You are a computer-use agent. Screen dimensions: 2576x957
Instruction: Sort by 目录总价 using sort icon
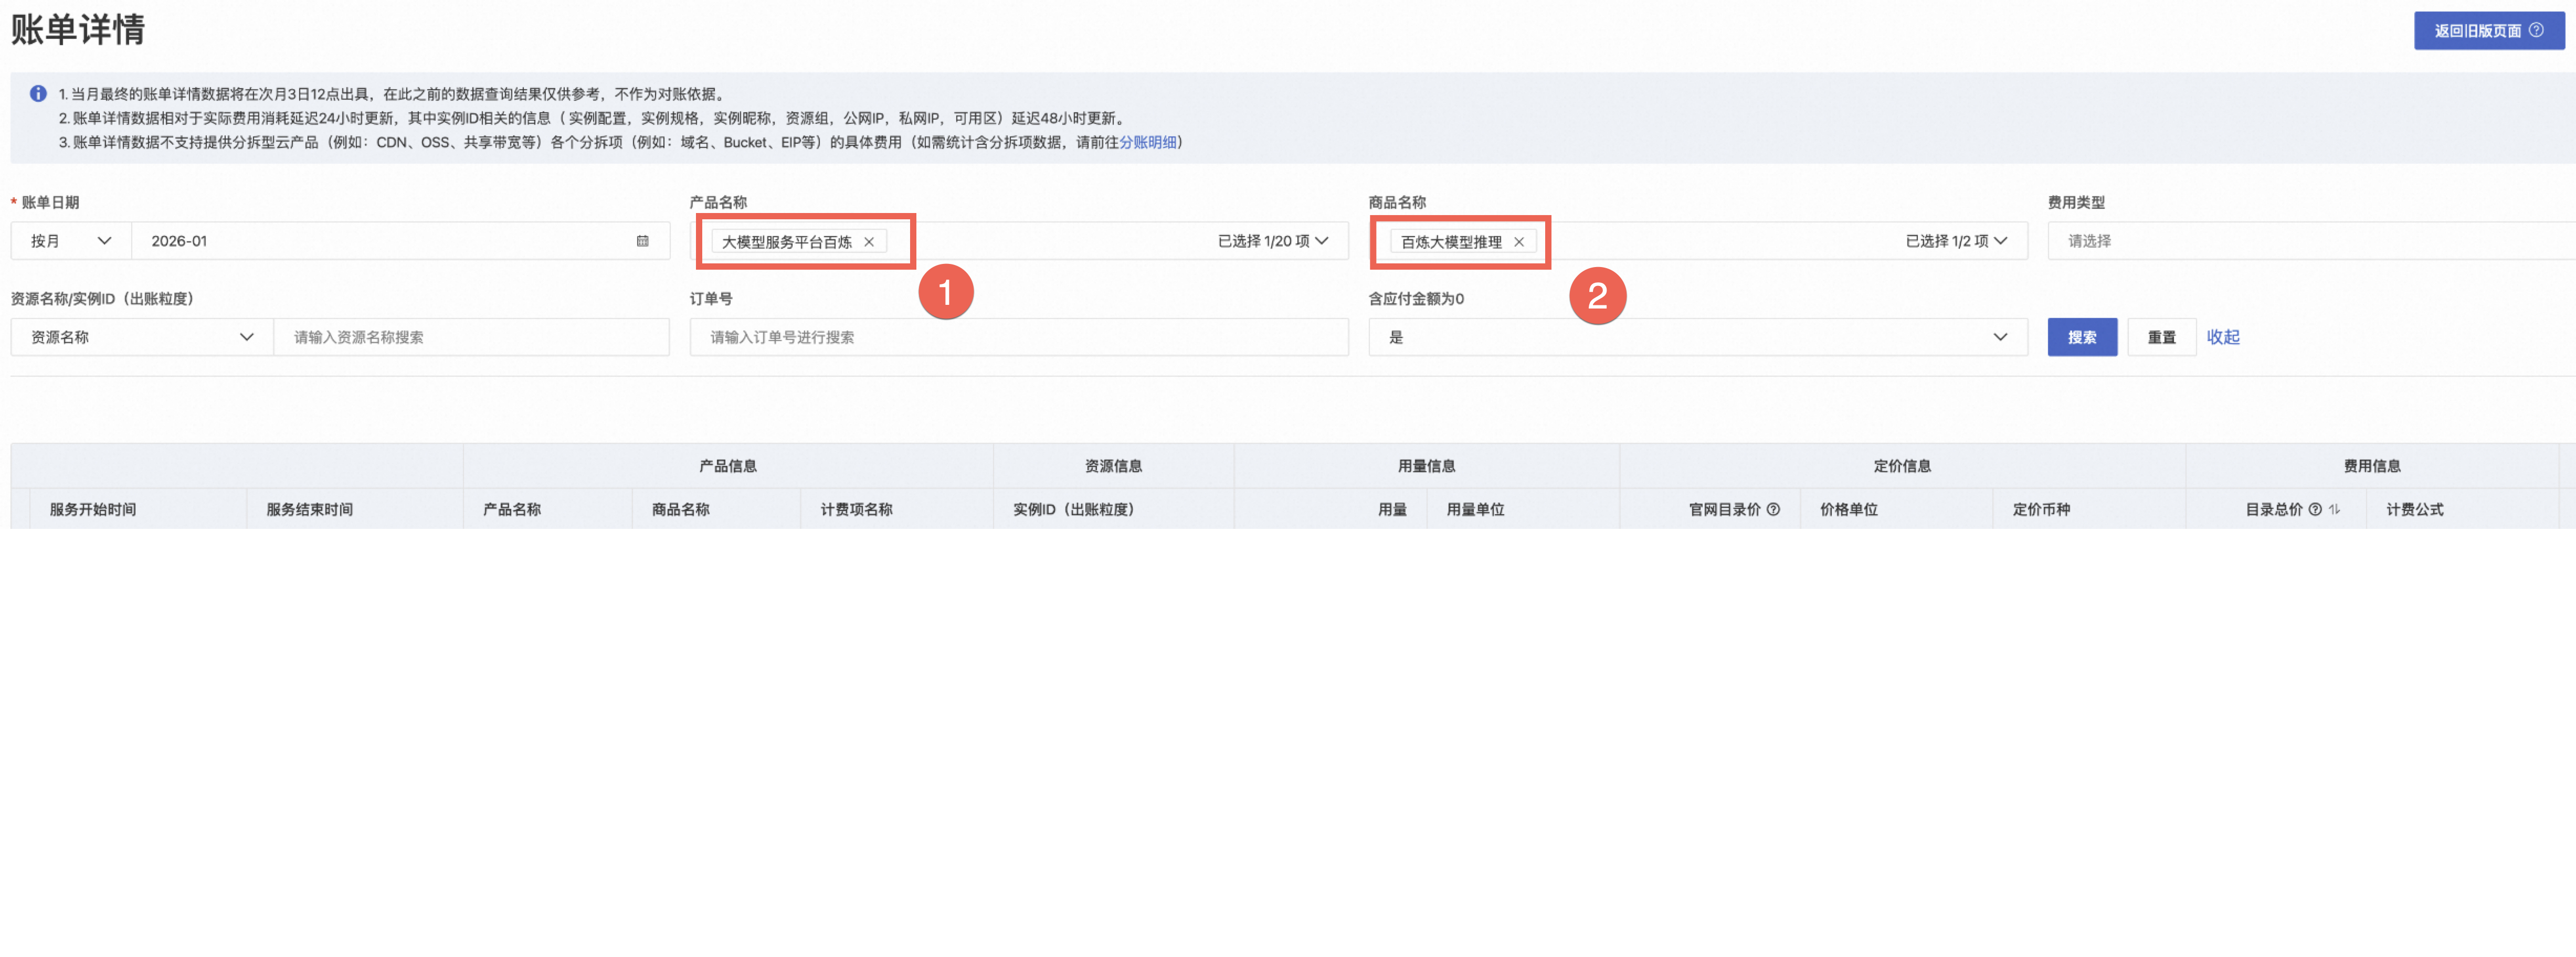click(2334, 509)
